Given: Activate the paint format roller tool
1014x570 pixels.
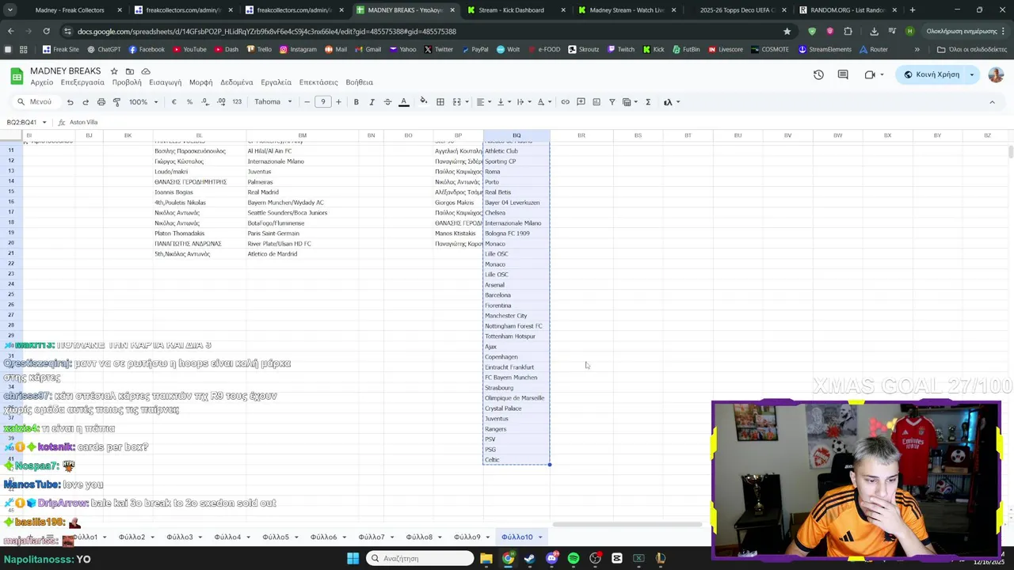Looking at the screenshot, I should [x=116, y=102].
